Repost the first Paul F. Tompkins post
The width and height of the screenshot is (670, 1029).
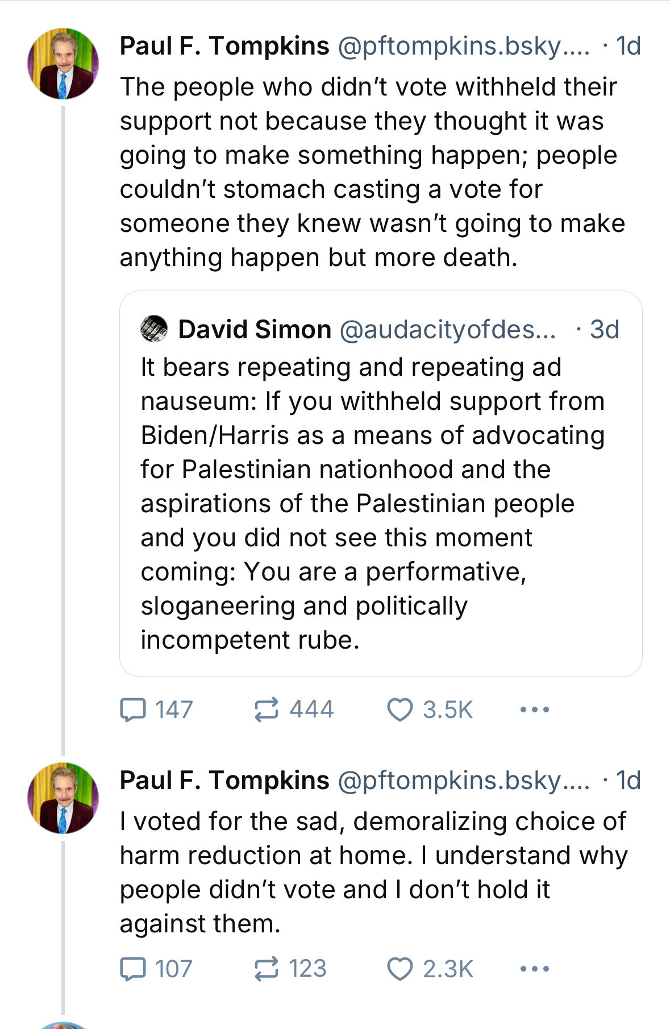coord(266,709)
